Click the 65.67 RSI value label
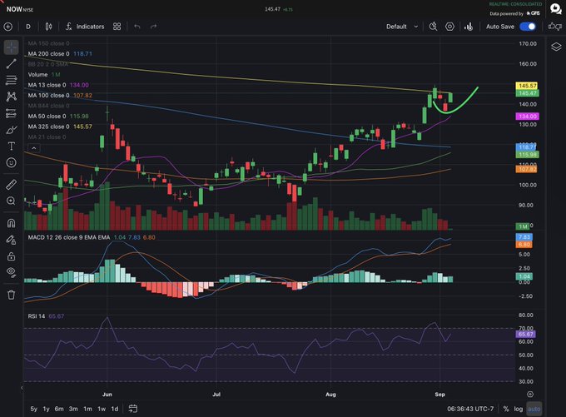 (525, 335)
